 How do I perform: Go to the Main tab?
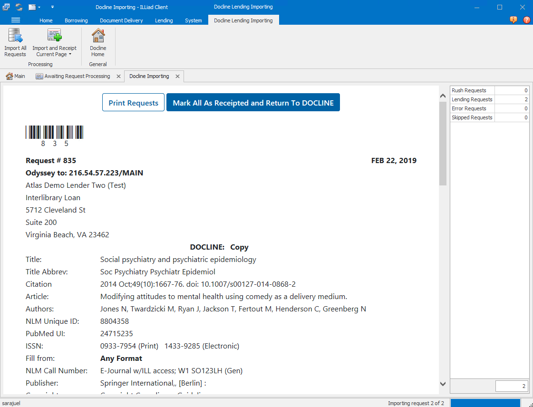pyautogui.click(x=16, y=76)
